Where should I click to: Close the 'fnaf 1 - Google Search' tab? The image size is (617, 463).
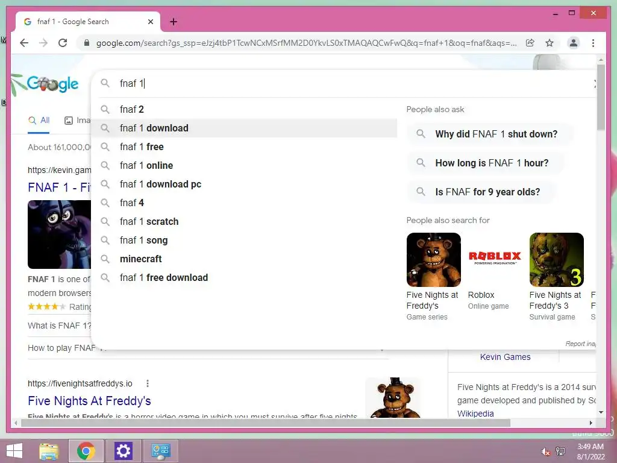[x=150, y=22]
